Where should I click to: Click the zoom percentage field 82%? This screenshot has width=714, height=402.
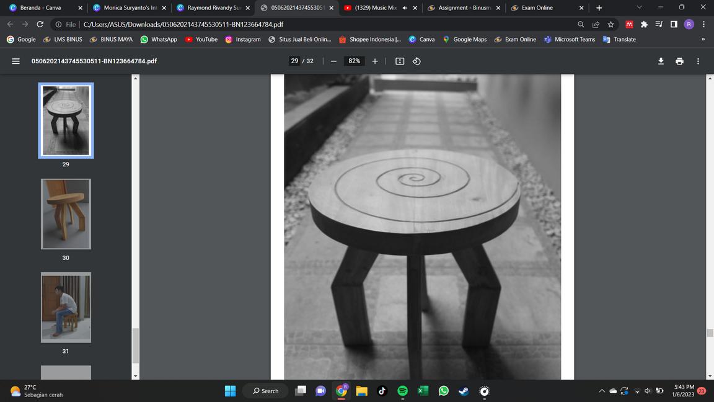355,61
